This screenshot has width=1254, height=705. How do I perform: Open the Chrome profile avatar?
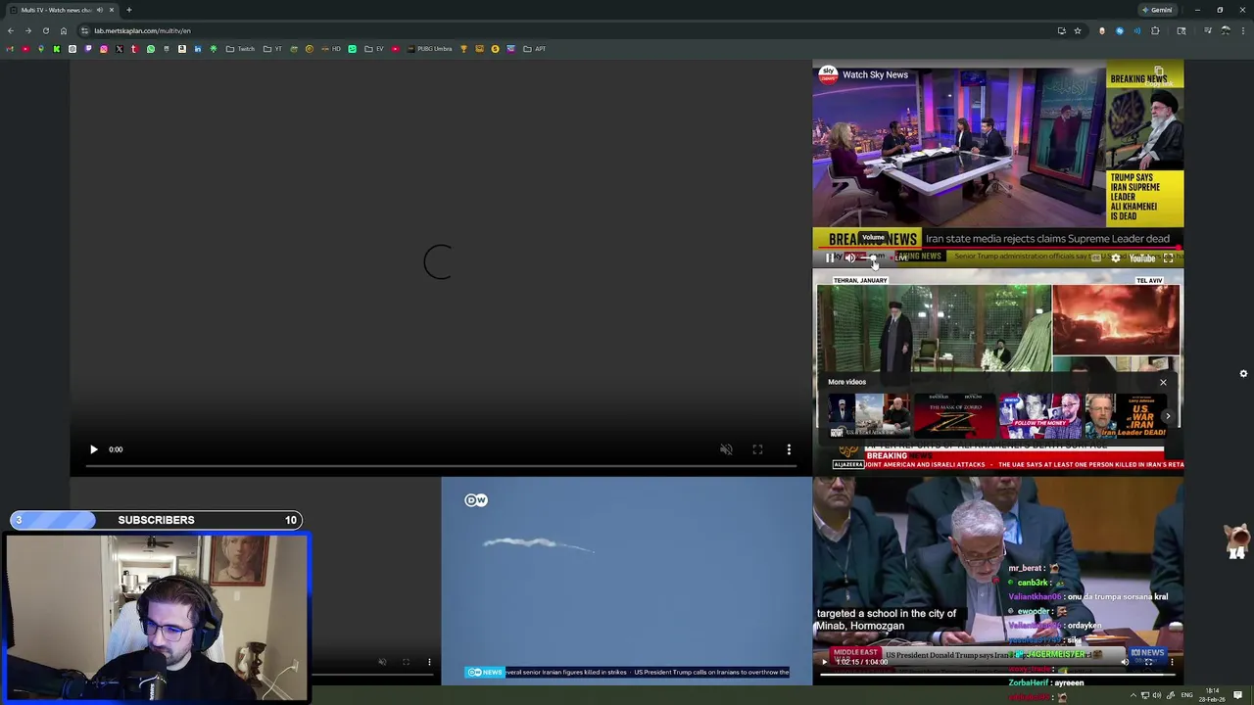[1226, 30]
